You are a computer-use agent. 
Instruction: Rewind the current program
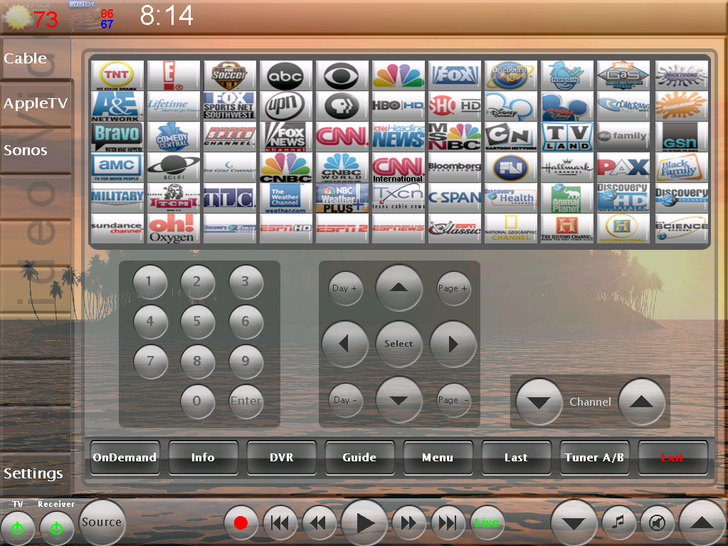pos(319,523)
